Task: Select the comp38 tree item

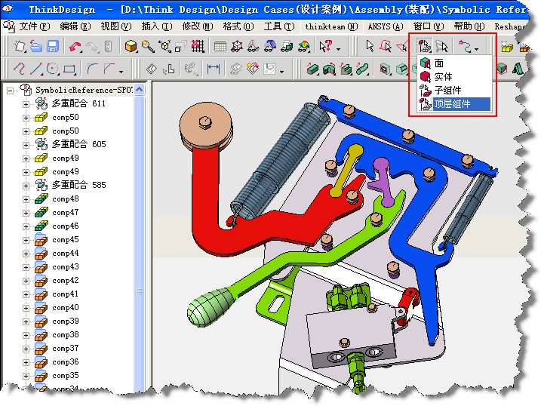Action: (66, 335)
